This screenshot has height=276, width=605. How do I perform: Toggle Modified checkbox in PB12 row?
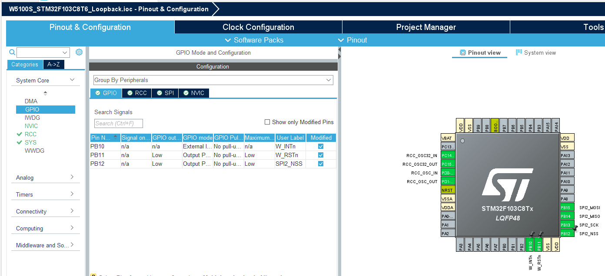[x=321, y=164]
